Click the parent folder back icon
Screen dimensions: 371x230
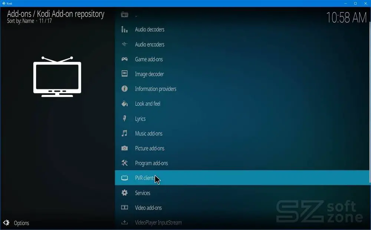pyautogui.click(x=124, y=15)
